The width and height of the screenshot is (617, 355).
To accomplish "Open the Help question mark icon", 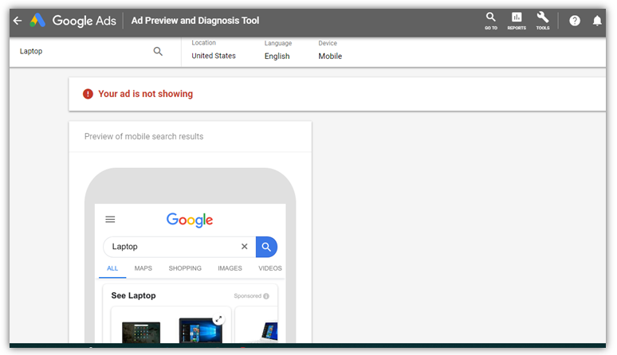I will pyautogui.click(x=575, y=21).
